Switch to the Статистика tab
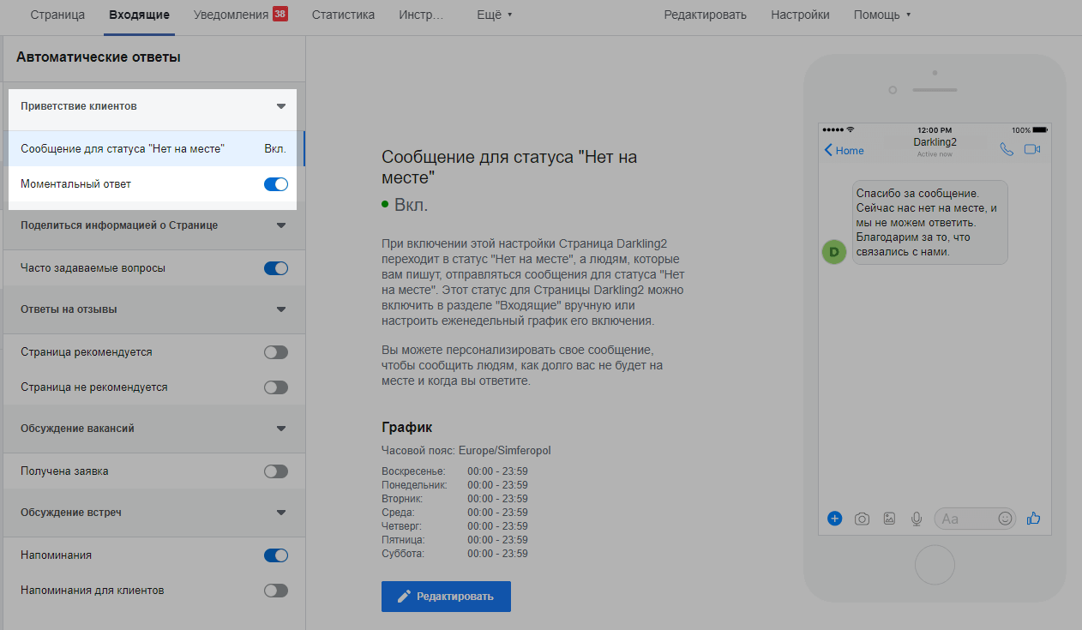This screenshot has width=1082, height=630. pyautogui.click(x=343, y=15)
